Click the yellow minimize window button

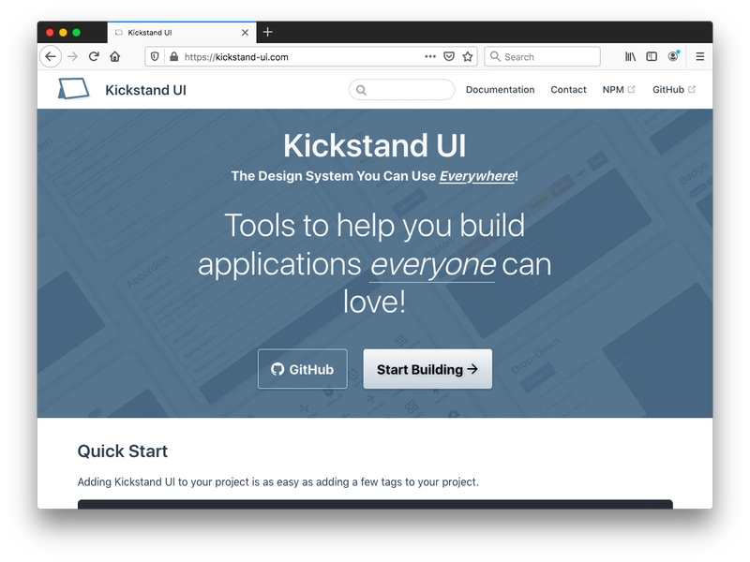63,33
